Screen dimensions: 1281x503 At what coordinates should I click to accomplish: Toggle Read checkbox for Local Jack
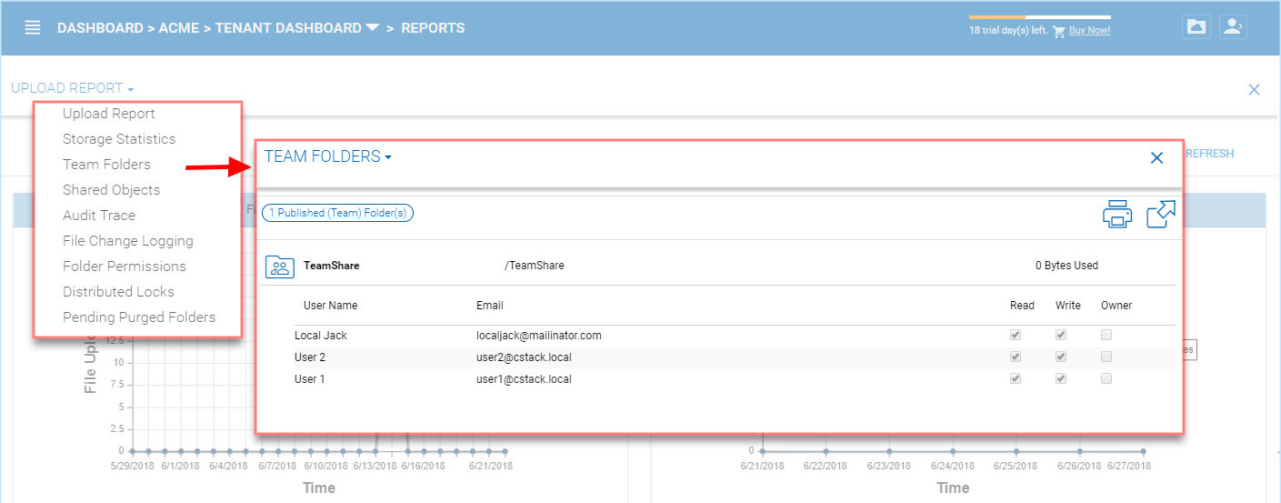coord(1016,335)
